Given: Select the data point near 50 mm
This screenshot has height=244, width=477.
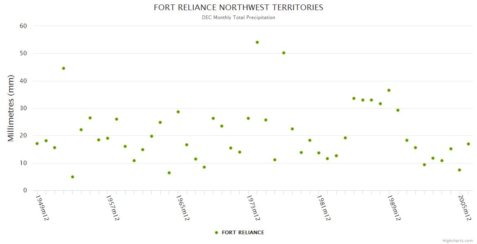Looking at the screenshot, I should (284, 53).
